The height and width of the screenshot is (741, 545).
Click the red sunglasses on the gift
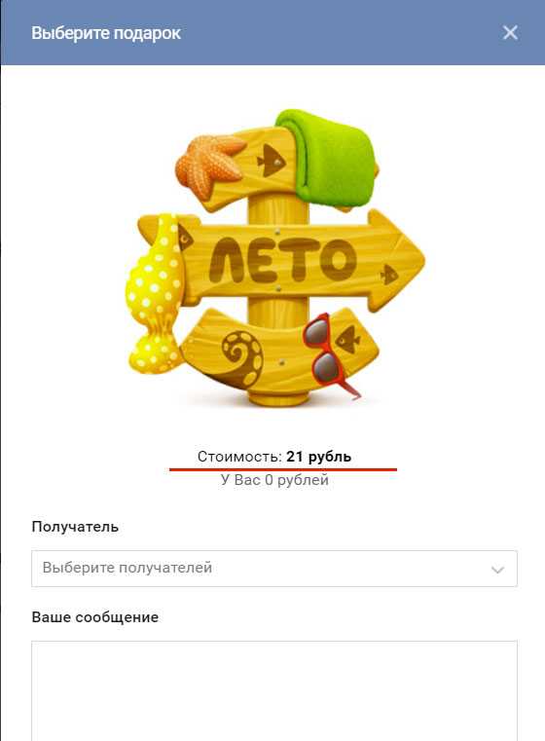point(329,353)
